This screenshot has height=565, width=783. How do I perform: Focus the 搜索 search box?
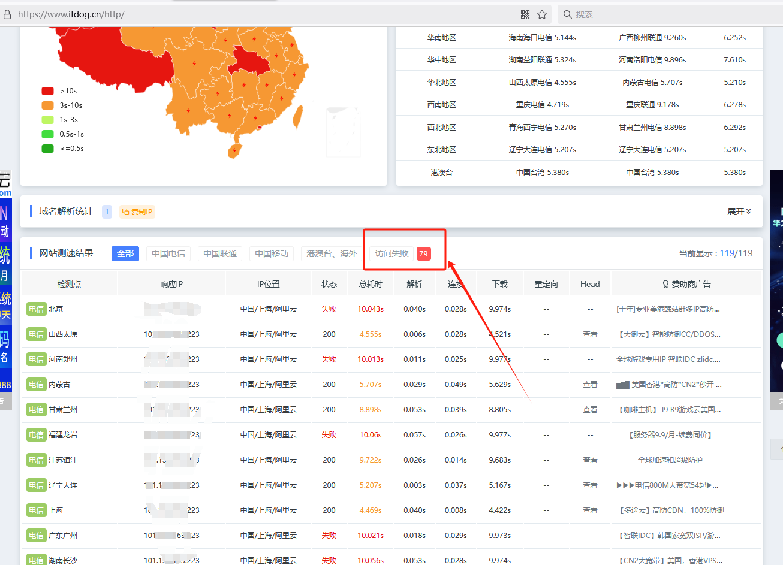(671, 14)
